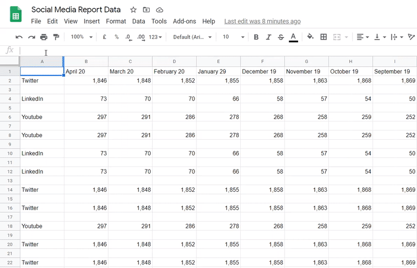Screen dimensions: 417x268
Task: Click the Move to folder icon
Action: [146, 10]
